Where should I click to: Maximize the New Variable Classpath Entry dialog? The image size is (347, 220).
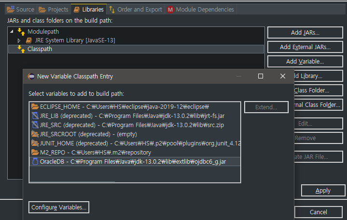pos(261,76)
